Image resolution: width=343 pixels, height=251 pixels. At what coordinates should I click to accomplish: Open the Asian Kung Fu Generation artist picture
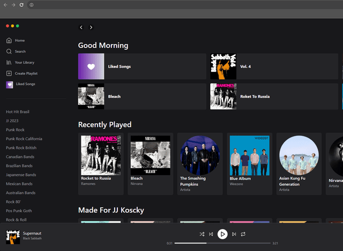pos(299,155)
